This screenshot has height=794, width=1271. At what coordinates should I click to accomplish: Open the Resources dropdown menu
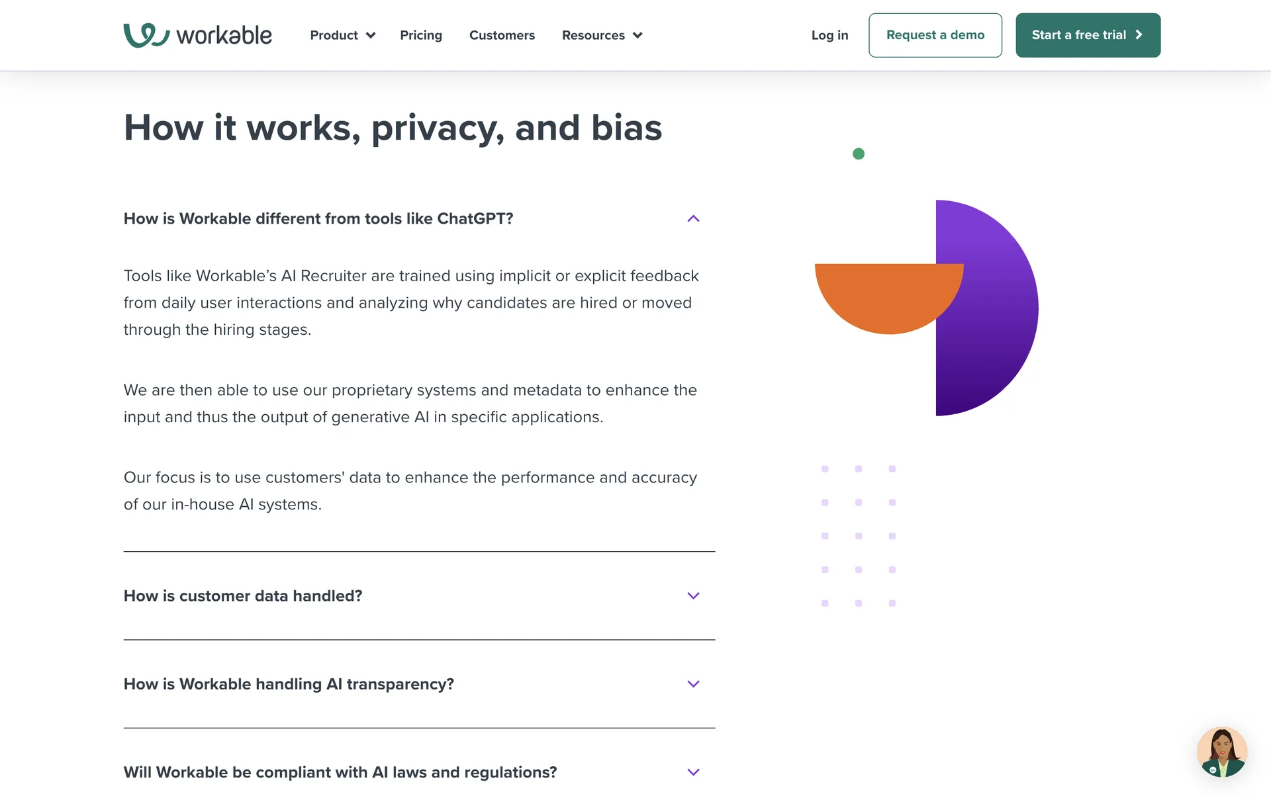tap(593, 35)
